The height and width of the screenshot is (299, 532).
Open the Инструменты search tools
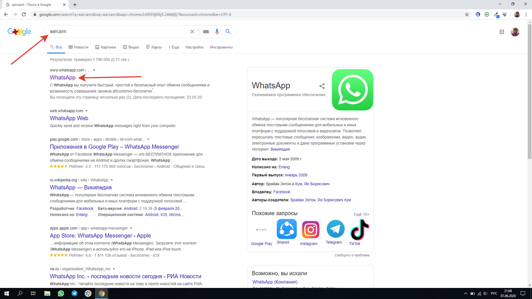221,47
